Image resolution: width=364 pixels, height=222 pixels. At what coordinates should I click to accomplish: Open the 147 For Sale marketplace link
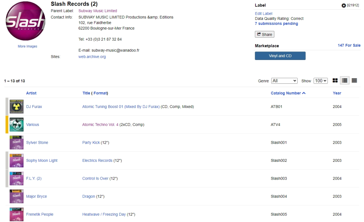tap(349, 45)
